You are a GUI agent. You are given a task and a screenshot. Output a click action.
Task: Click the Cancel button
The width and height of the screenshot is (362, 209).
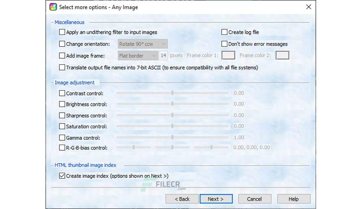coord(255,199)
